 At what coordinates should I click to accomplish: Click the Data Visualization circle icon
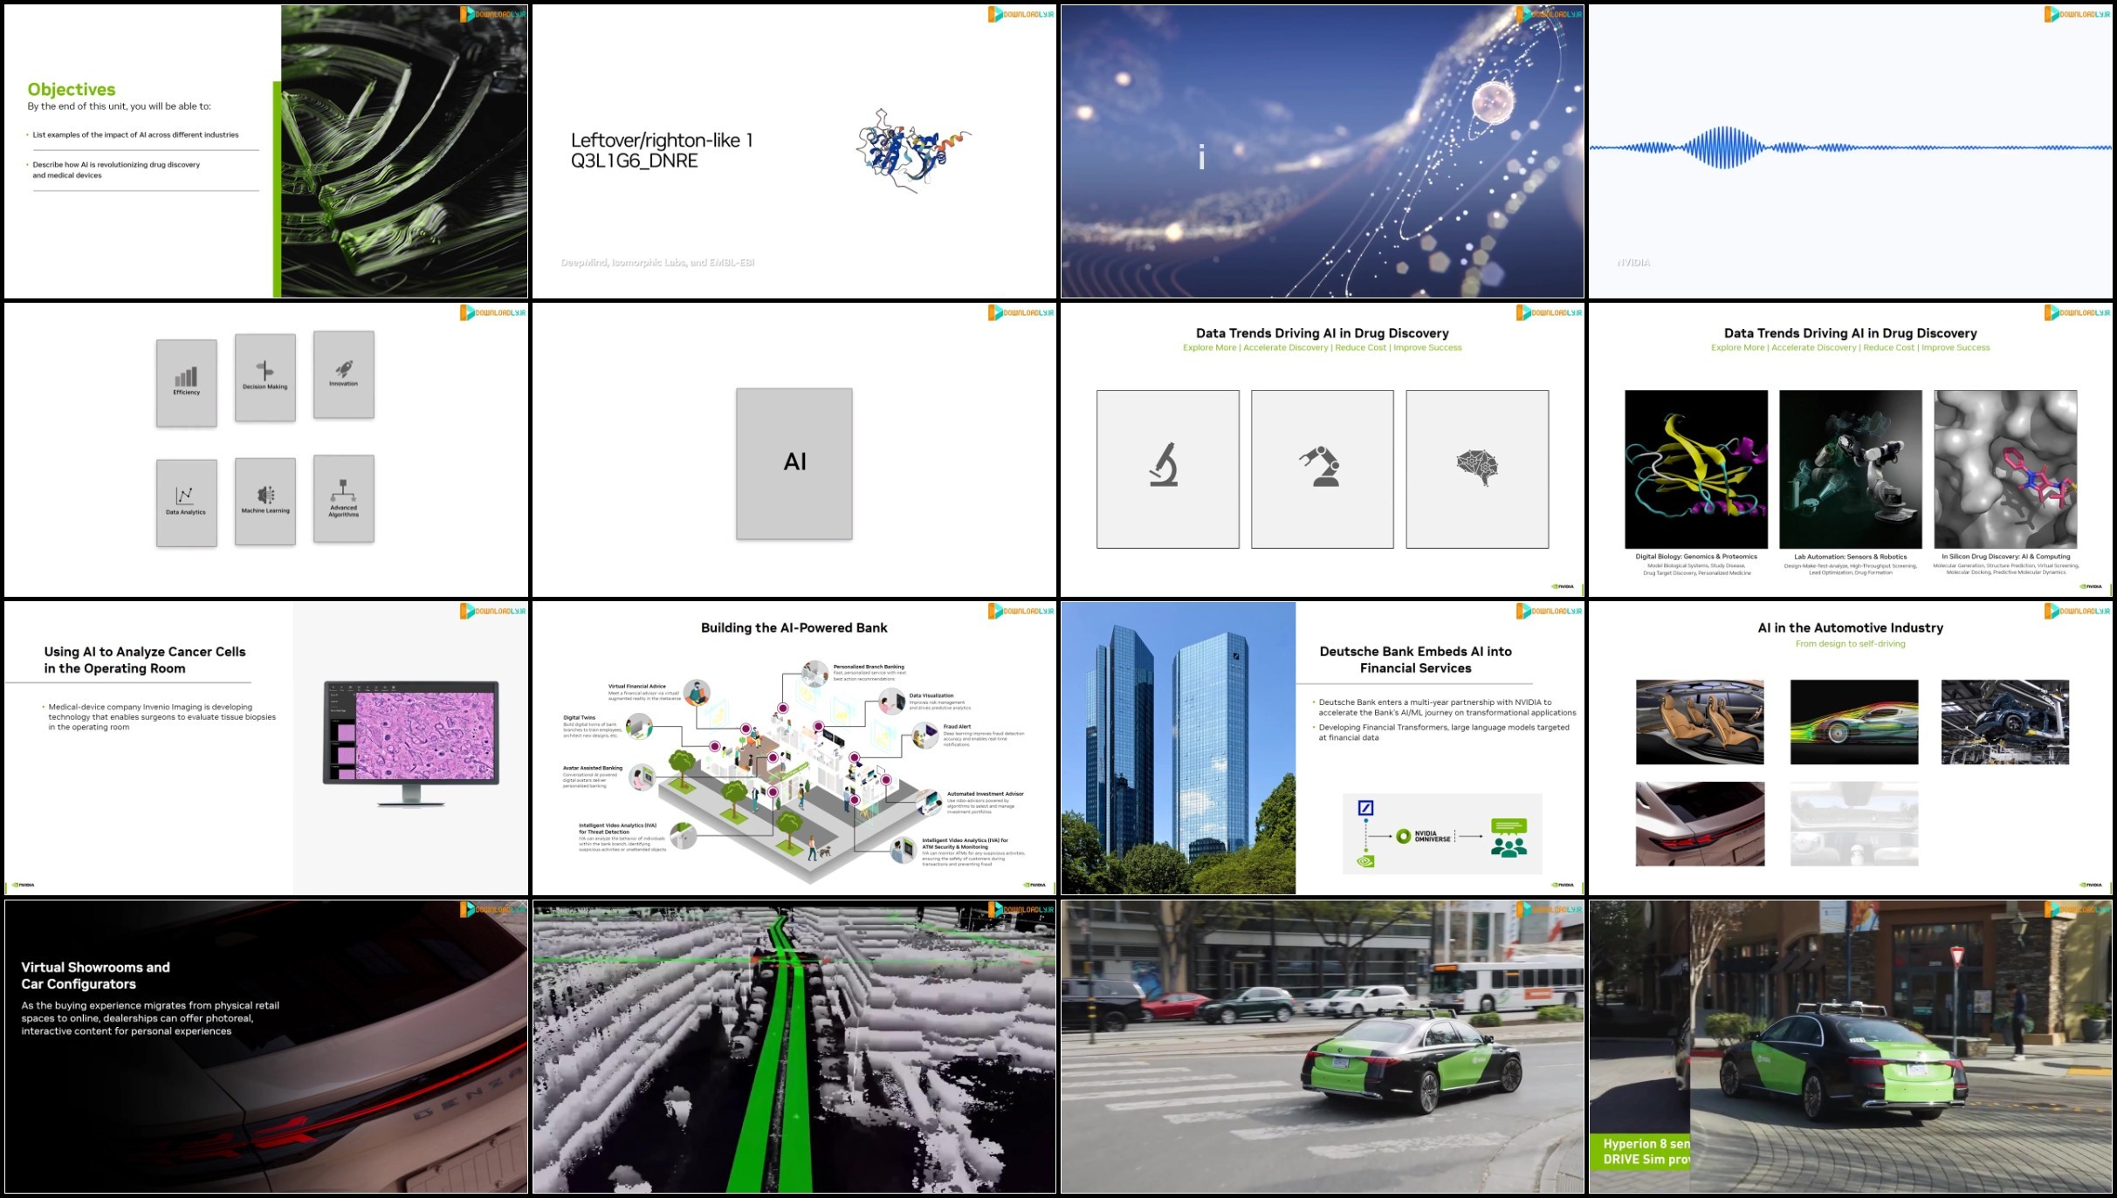892,702
